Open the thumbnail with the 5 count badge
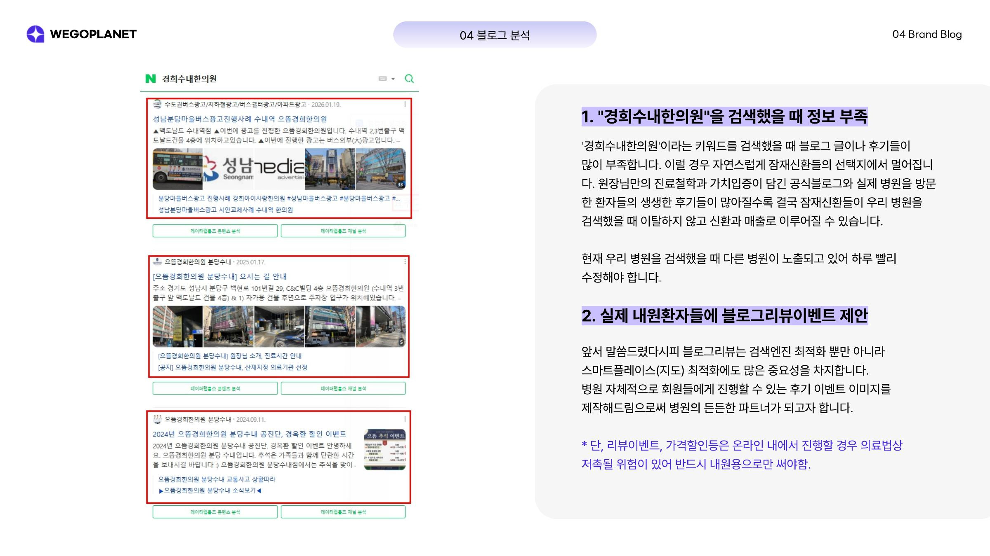 pos(380,327)
